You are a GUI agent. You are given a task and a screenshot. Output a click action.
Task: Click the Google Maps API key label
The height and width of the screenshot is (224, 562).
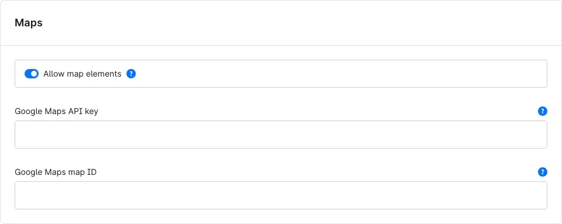[x=56, y=111]
